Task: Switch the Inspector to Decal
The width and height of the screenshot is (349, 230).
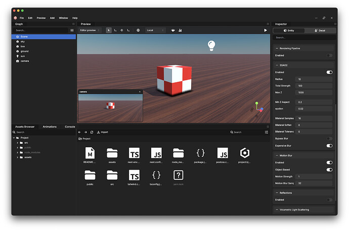Action: click(x=320, y=30)
